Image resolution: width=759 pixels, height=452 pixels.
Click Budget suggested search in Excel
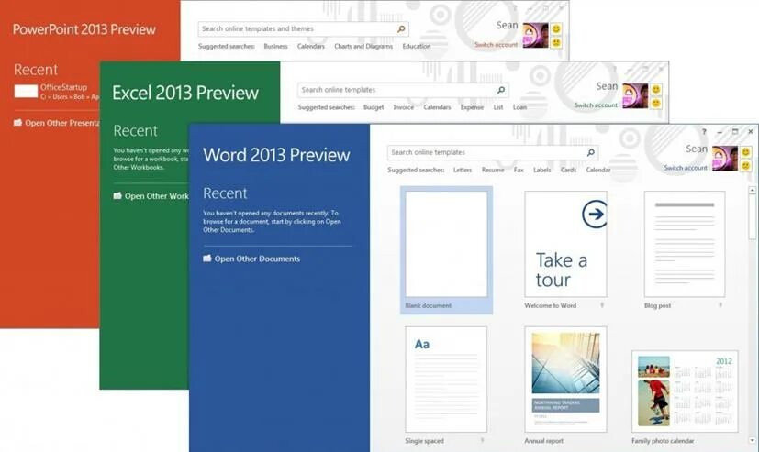click(x=374, y=107)
